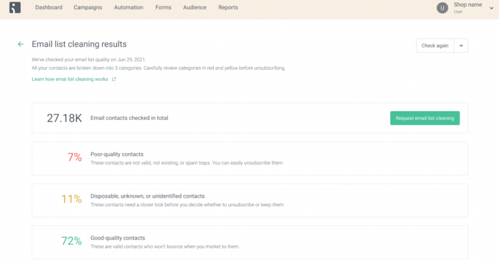
Task: Click Request email list cleaning button
Action: tap(424, 118)
